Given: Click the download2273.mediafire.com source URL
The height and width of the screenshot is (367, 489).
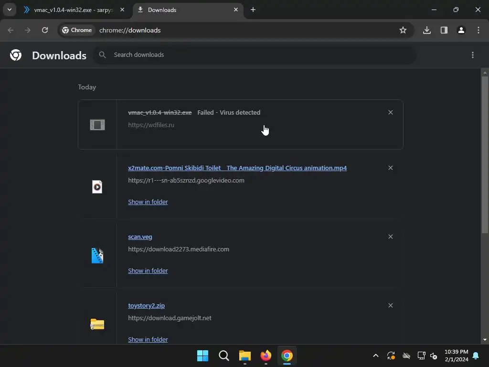Looking at the screenshot, I should click(179, 249).
